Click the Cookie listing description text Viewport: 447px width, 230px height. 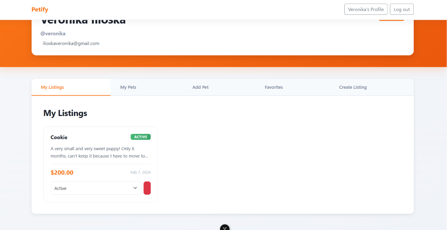point(99,152)
